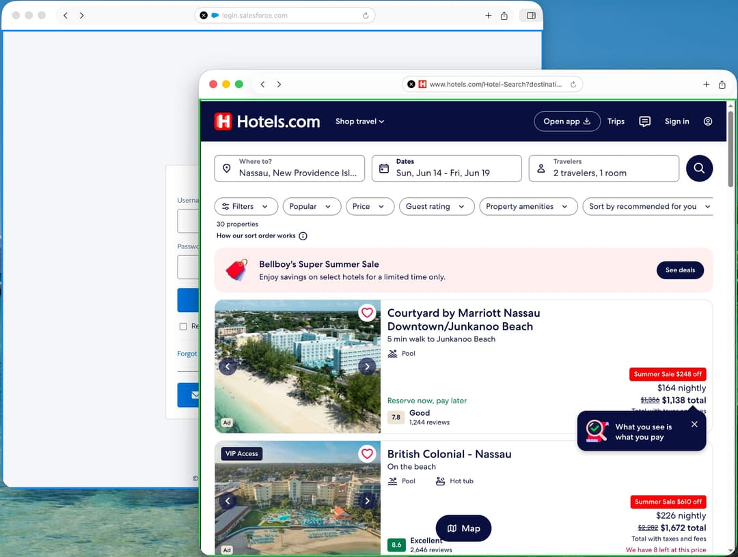Open Courtyard by Marriott Nassau listing title
The width and height of the screenshot is (738, 557).
463,319
